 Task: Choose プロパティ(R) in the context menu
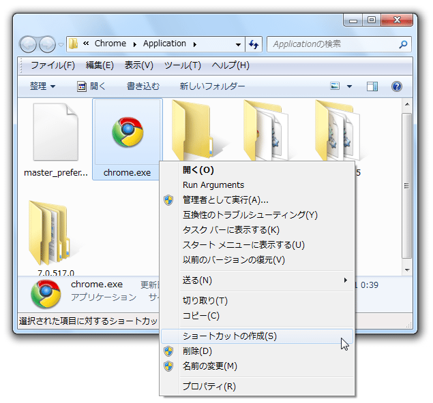257,387
